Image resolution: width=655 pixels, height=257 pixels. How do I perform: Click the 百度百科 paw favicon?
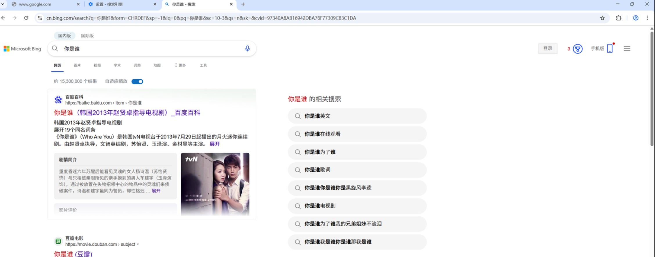[58, 100]
